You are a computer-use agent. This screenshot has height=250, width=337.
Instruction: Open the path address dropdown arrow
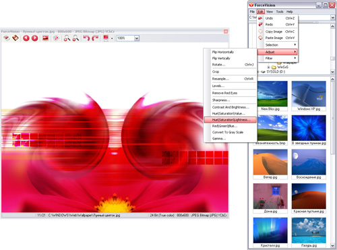click(333, 18)
